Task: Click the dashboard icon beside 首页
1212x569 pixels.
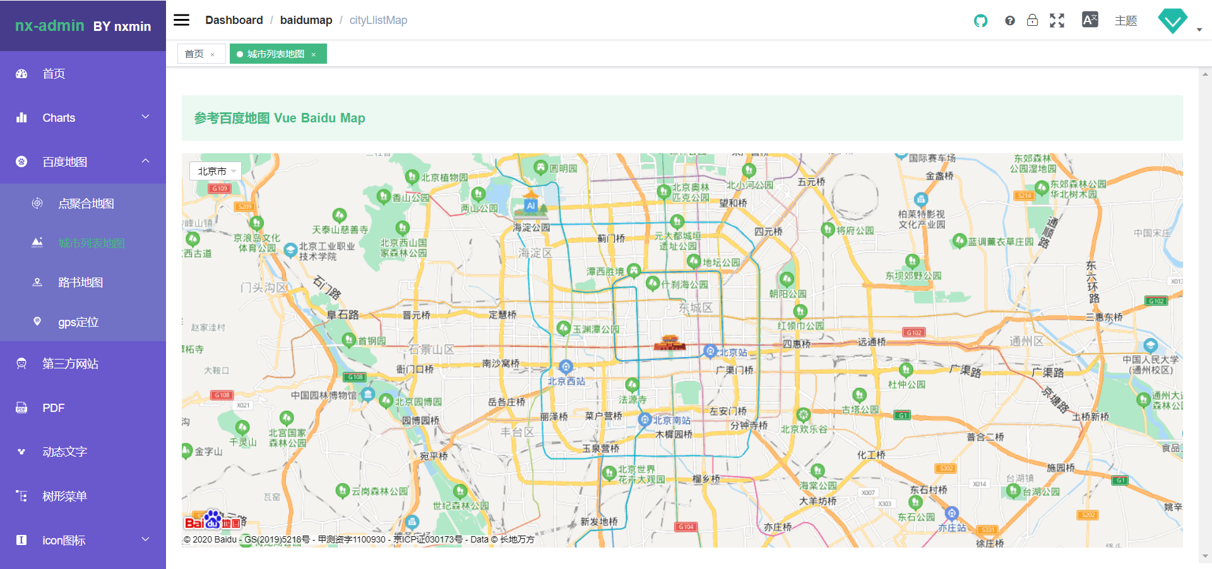Action: point(21,74)
